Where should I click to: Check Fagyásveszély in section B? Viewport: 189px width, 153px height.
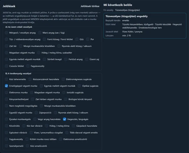coord(6,139)
